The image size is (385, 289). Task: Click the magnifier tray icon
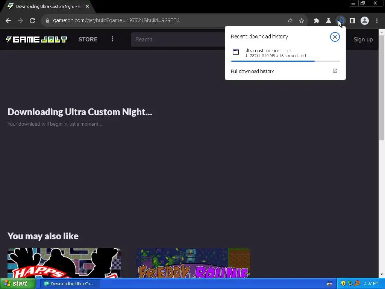(357, 284)
